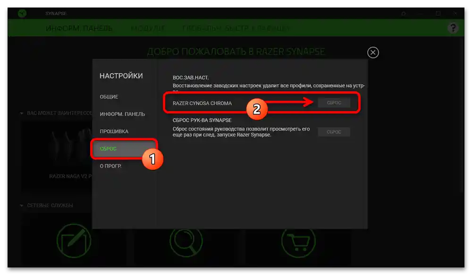The image size is (472, 275).
Task: Click the СБРОС РУК-ВА SYNAPSE heading
Action: (x=202, y=120)
